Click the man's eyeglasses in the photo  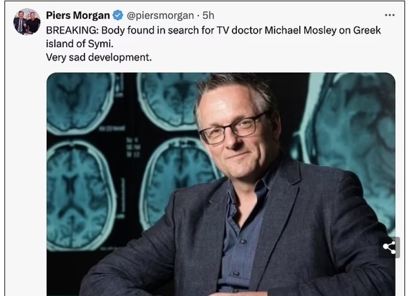pos(232,129)
